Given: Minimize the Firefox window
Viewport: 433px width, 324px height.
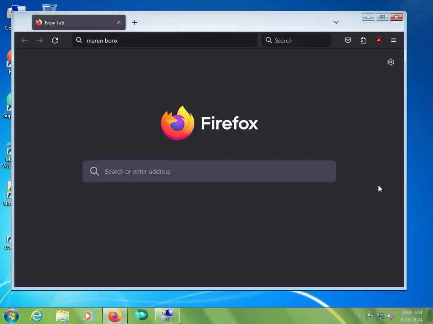Looking at the screenshot, I should pyautogui.click(x=368, y=17).
